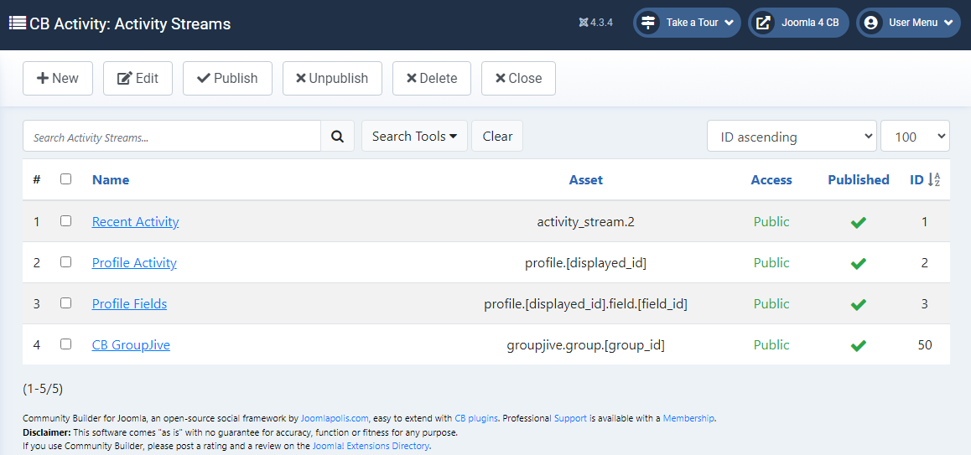Viewport: 971px width, 455px height.
Task: Click the Close toolbar button
Action: coord(518,79)
